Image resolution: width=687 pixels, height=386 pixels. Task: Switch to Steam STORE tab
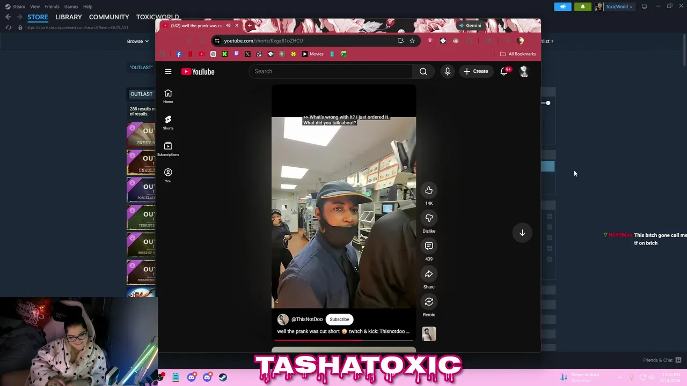coord(38,17)
